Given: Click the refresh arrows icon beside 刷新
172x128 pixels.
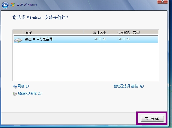Looking at the screenshot, I should (x=15, y=86).
